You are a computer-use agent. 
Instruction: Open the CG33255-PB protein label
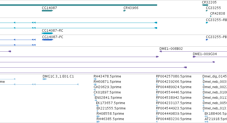pos(216,37)
